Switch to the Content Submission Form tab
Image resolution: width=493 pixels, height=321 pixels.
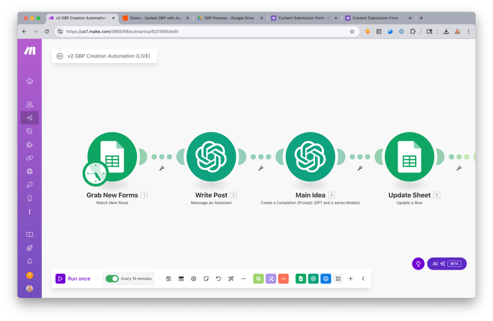coord(378,18)
